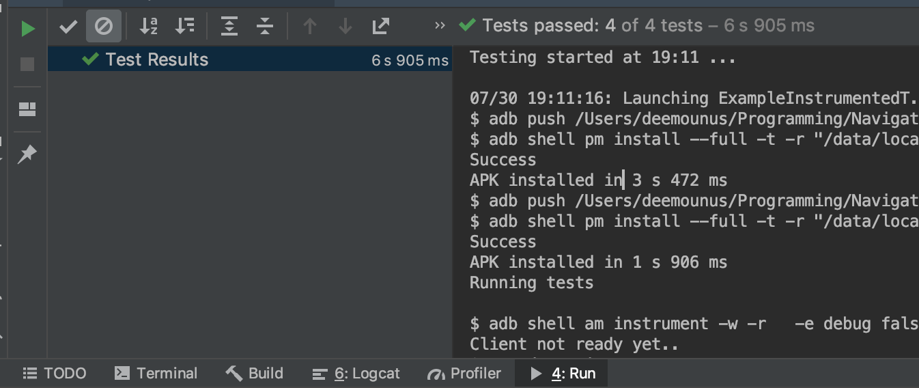Toggle Show Ignored tests filter
This screenshot has height=388, width=919.
(x=104, y=27)
